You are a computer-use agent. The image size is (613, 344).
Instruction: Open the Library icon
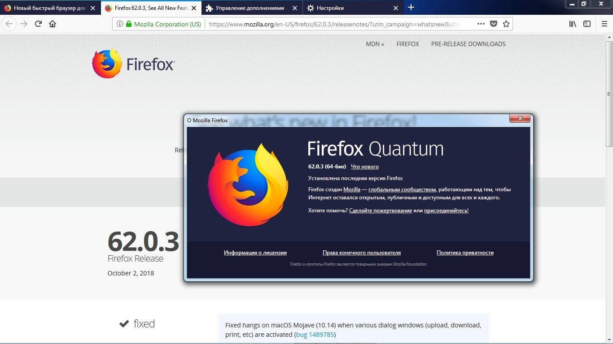(573, 24)
